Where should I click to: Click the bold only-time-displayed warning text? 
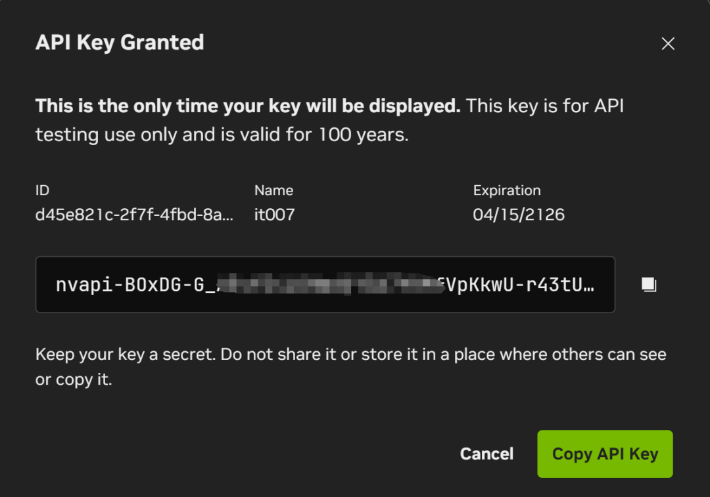pyautogui.click(x=248, y=106)
